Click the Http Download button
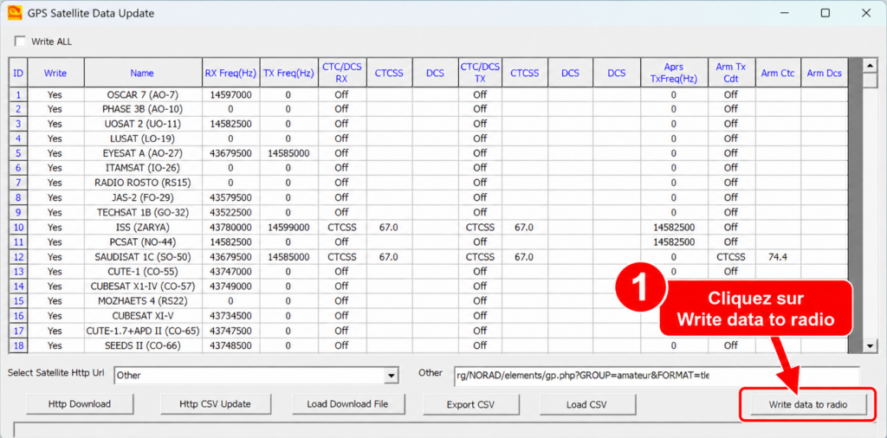This screenshot has width=887, height=438. (80, 403)
